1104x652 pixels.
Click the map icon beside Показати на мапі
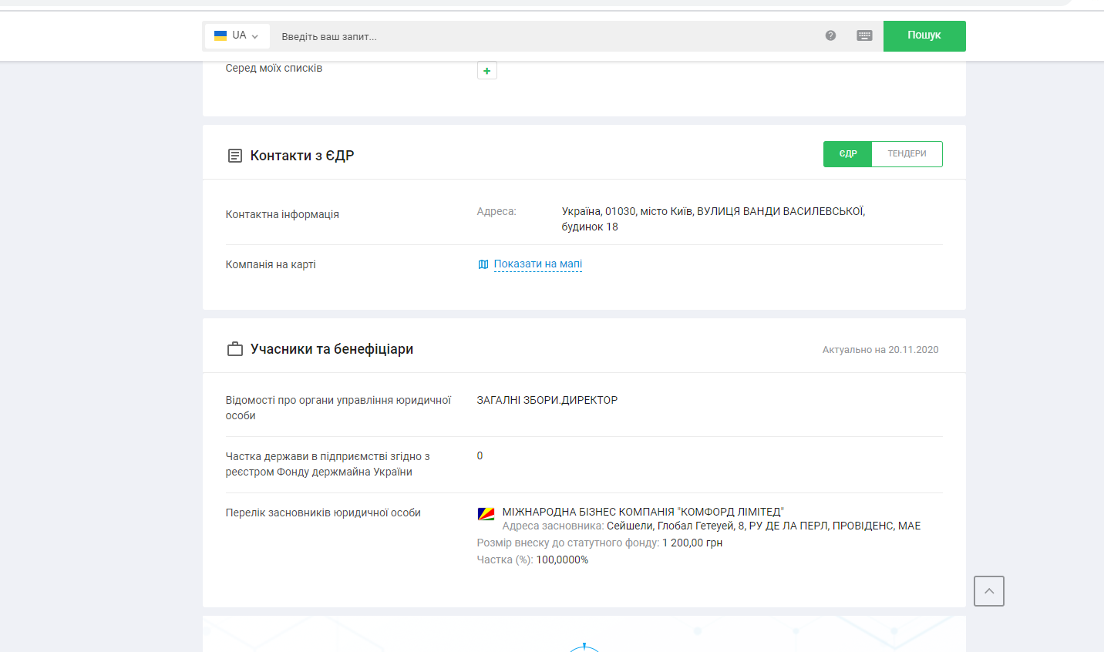tap(483, 264)
